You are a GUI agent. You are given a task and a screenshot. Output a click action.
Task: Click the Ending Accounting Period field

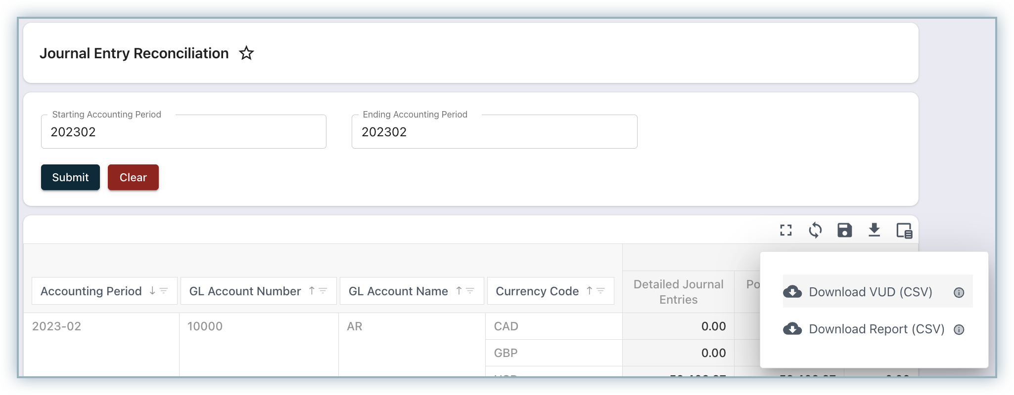tap(494, 132)
